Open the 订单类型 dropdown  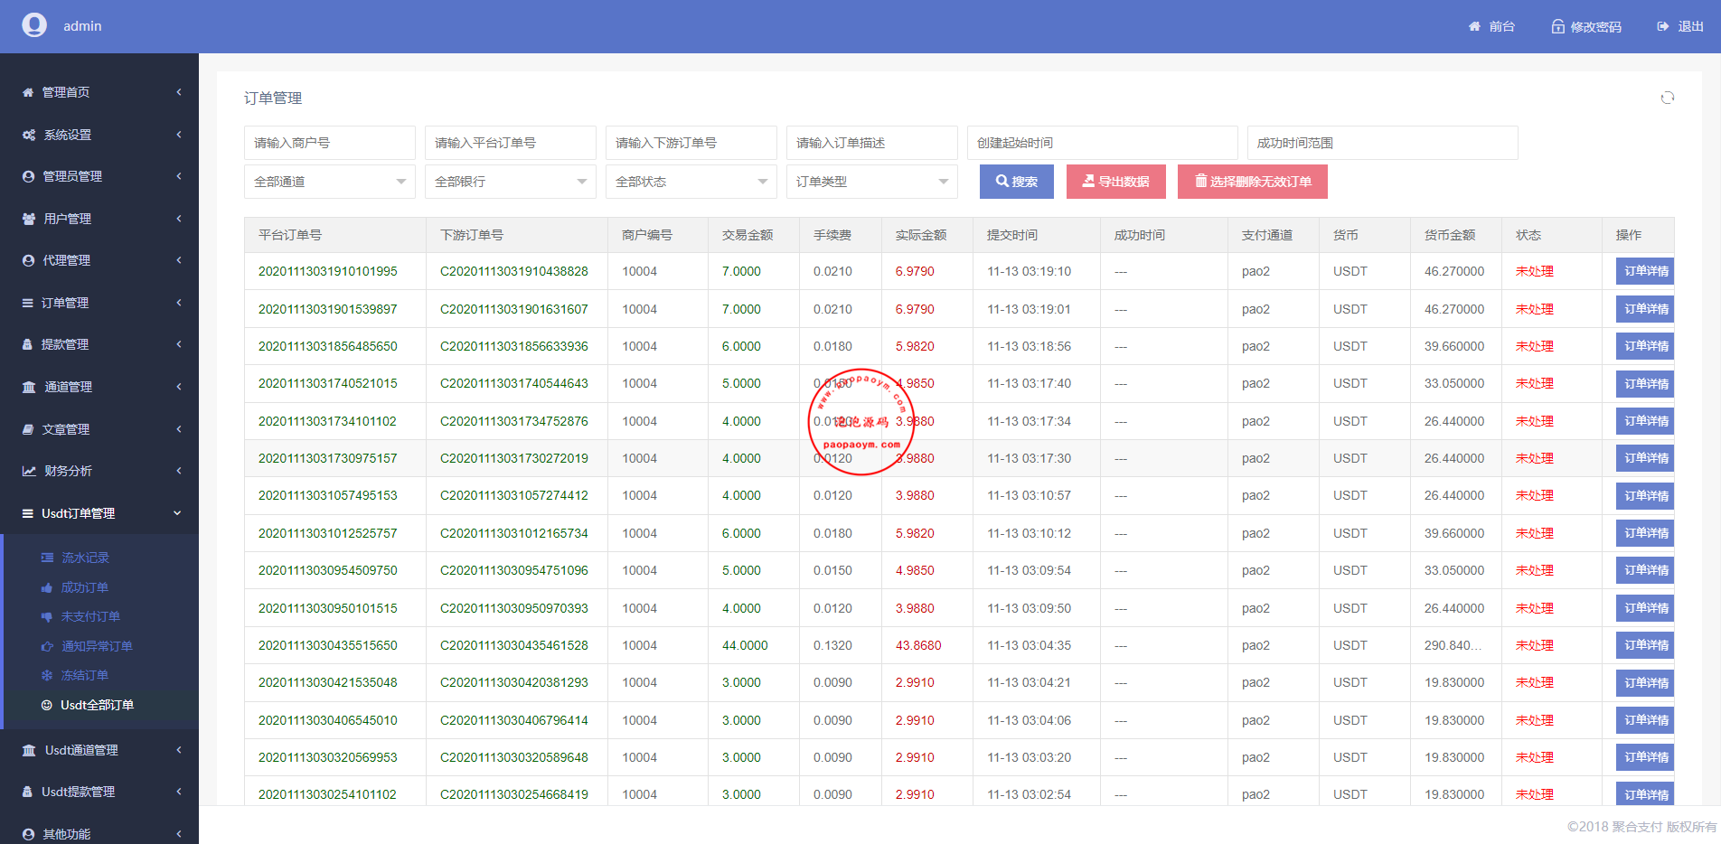click(x=871, y=182)
